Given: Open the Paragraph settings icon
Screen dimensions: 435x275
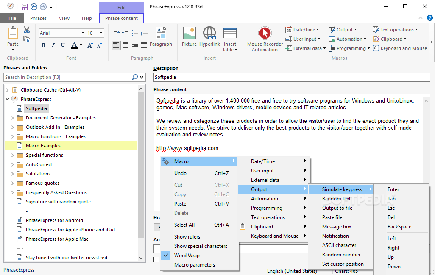Looking at the screenshot, I should click(x=161, y=33).
